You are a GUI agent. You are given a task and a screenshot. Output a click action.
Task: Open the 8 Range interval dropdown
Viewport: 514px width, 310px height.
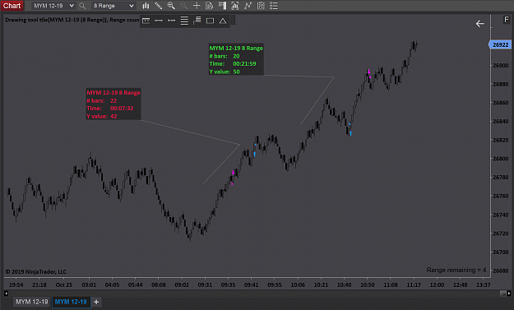[113, 6]
